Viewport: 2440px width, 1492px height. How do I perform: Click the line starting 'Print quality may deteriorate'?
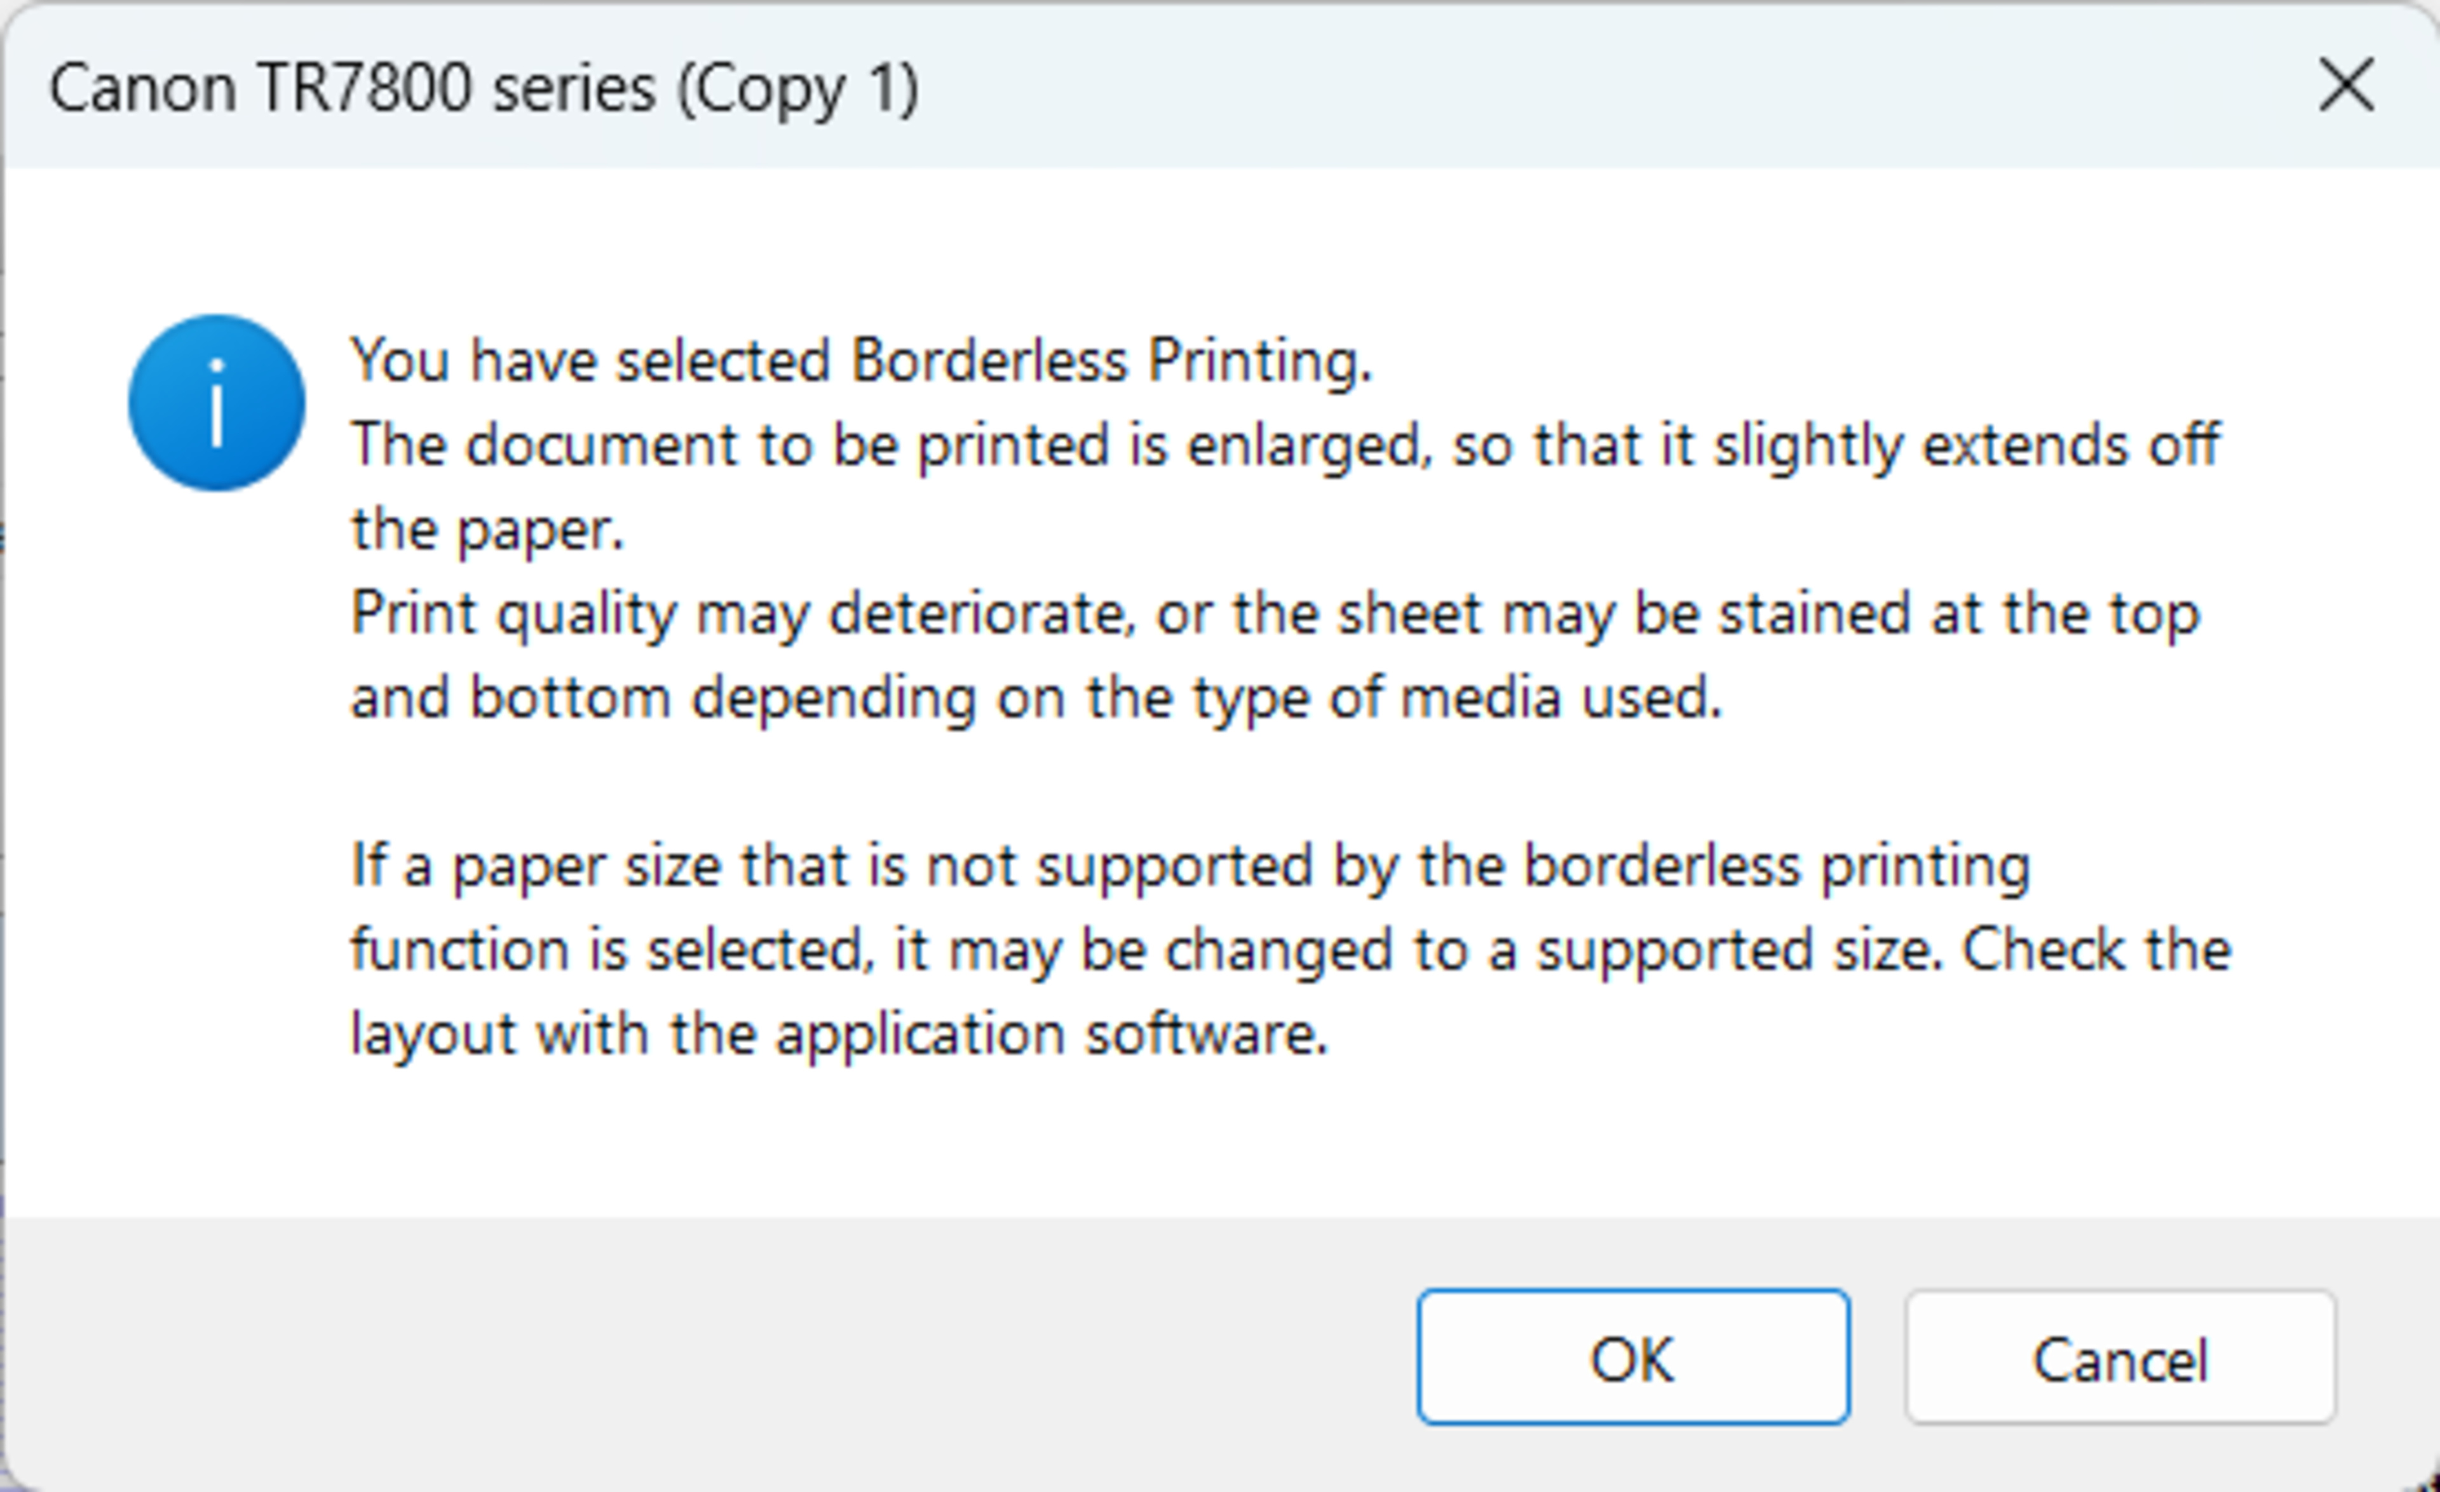pos(1275,614)
